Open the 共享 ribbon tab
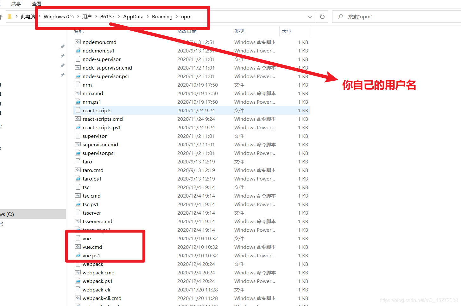 point(16,4)
